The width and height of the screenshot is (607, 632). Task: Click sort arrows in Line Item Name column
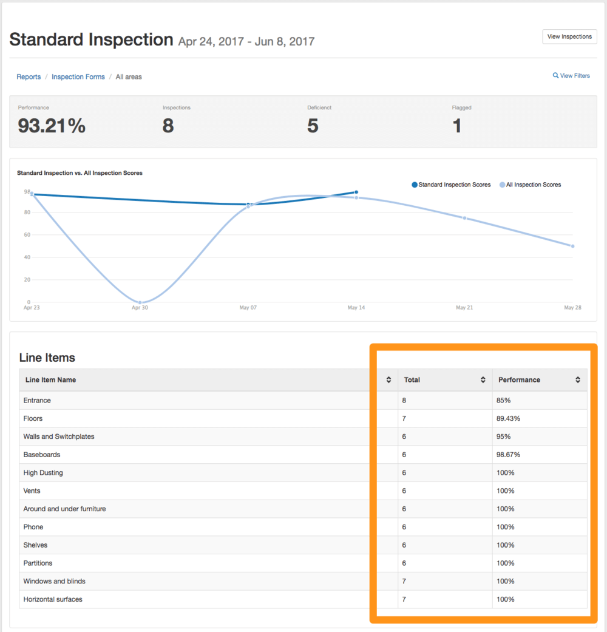pos(388,380)
